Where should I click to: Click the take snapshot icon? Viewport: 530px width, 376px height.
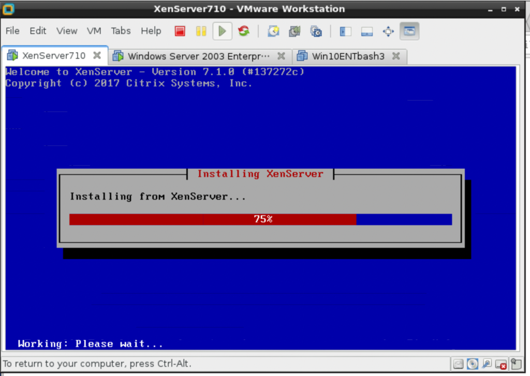[273, 32]
